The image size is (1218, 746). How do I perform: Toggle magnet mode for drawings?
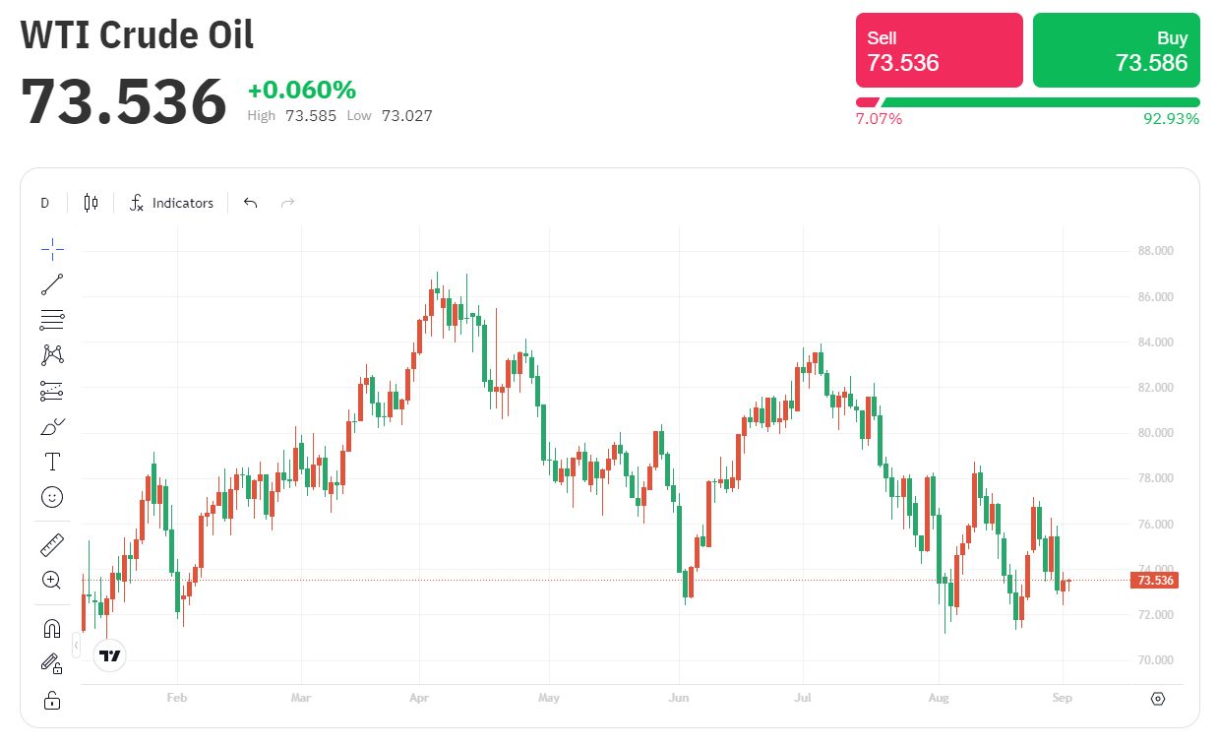52,628
